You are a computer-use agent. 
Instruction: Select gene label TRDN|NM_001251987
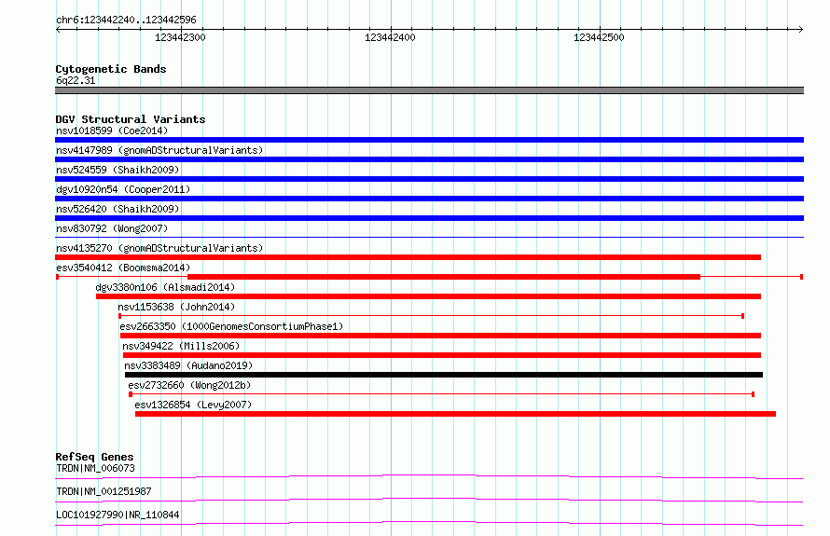pos(104,491)
